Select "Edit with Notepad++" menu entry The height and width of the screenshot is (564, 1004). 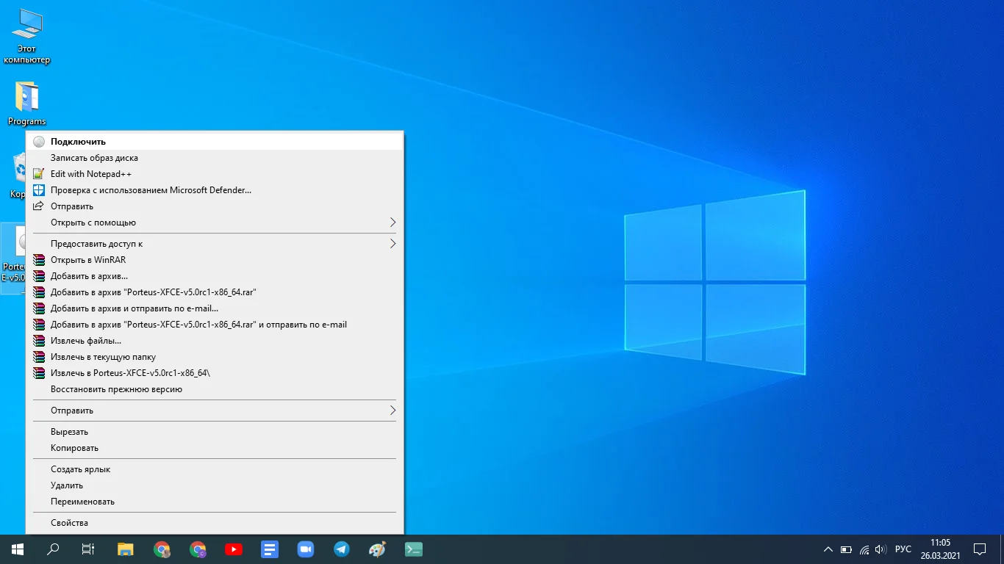point(90,174)
